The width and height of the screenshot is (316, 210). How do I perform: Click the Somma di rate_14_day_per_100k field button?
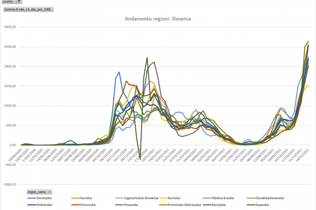point(28,9)
